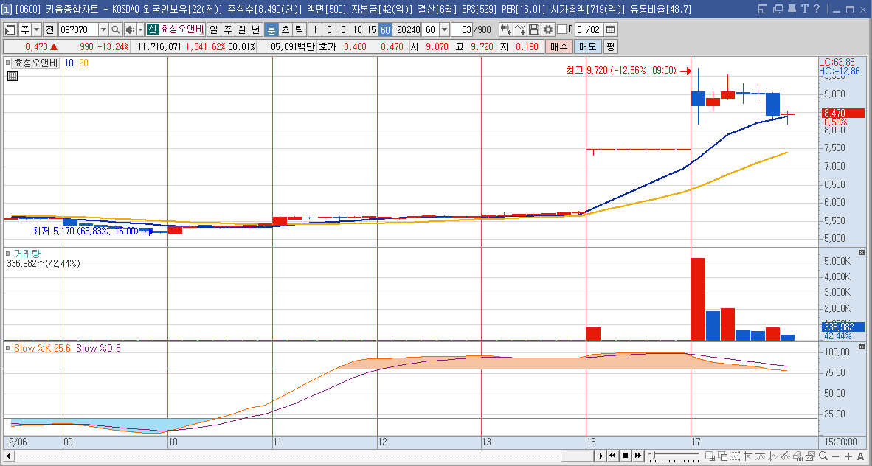The width and height of the screenshot is (872, 466).
Task: Click the 신 badge before stock name
Action: (x=153, y=29)
